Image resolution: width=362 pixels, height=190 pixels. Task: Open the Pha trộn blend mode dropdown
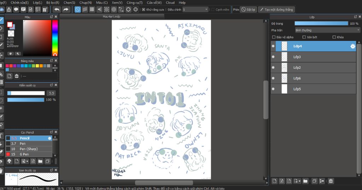(x=327, y=30)
